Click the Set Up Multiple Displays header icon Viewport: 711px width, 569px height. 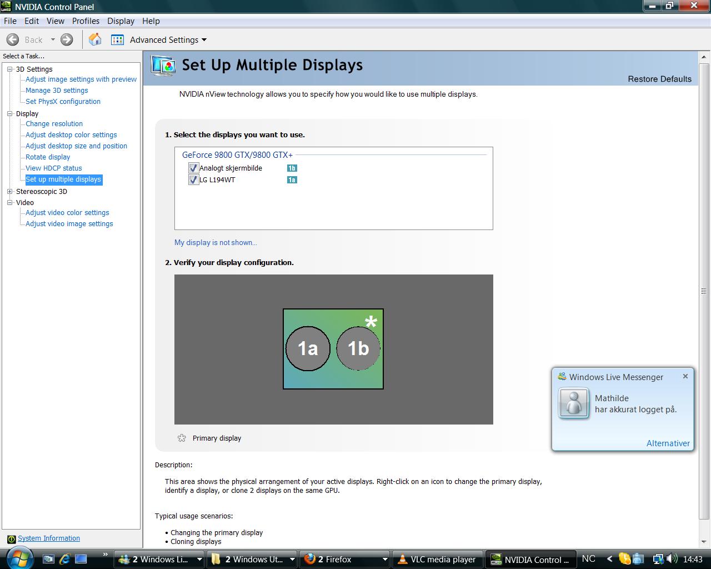coord(163,66)
